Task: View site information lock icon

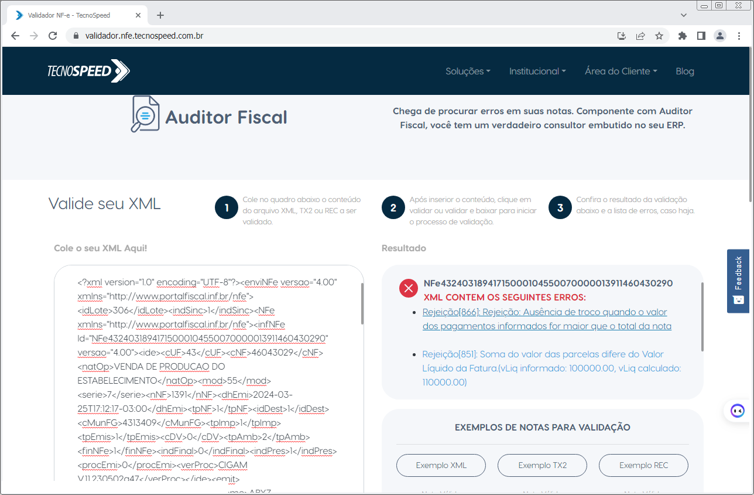Action: tap(75, 36)
